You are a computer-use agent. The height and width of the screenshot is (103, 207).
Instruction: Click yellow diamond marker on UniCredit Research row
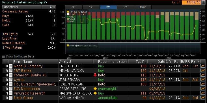point(95,93)
